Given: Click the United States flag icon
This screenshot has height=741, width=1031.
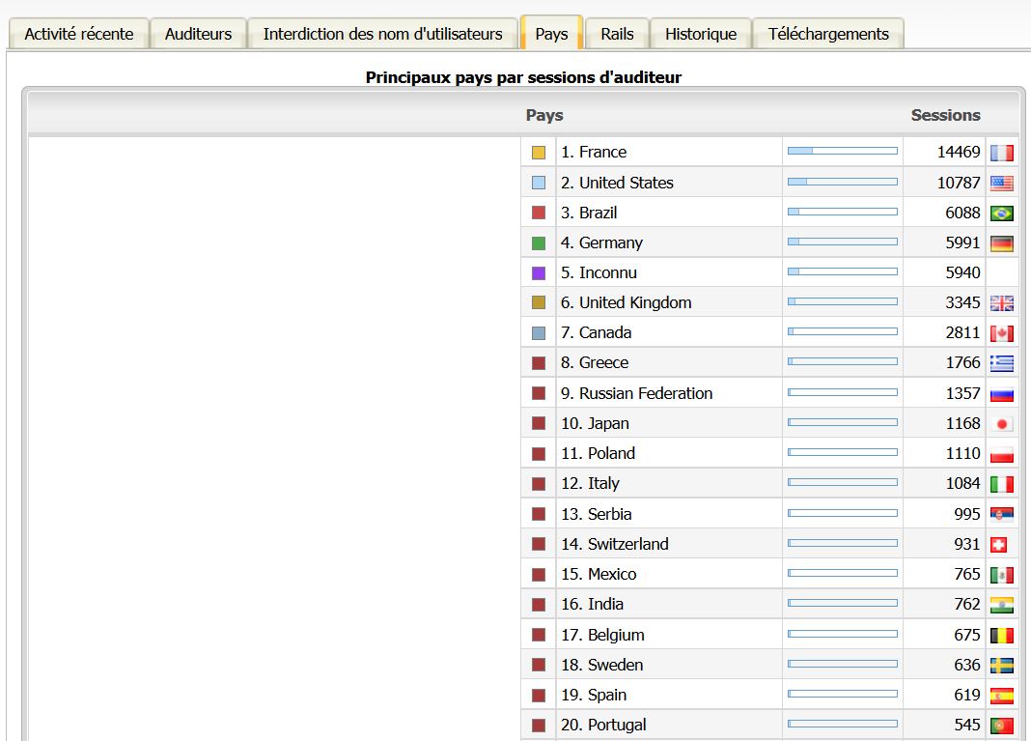Looking at the screenshot, I should 1001,183.
